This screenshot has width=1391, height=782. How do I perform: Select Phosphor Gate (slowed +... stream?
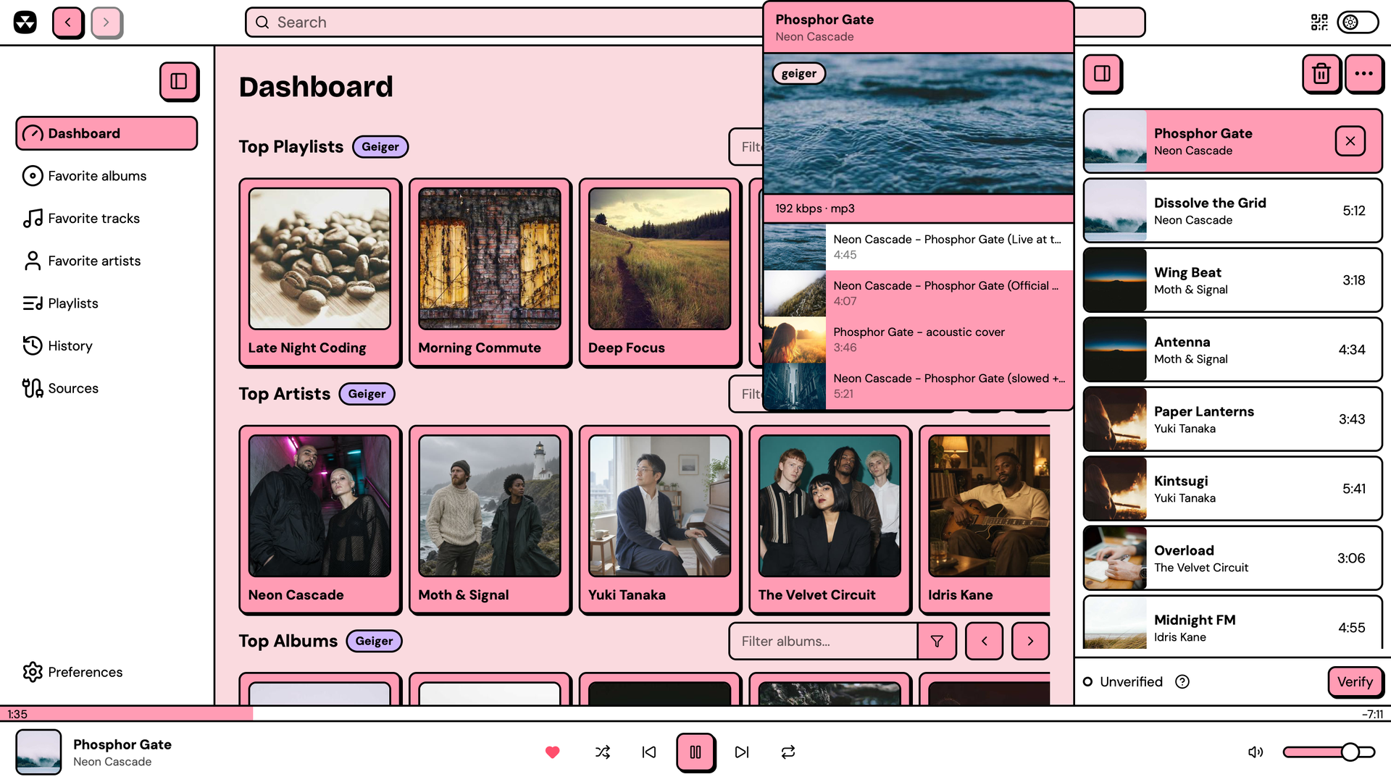pyautogui.click(x=919, y=386)
